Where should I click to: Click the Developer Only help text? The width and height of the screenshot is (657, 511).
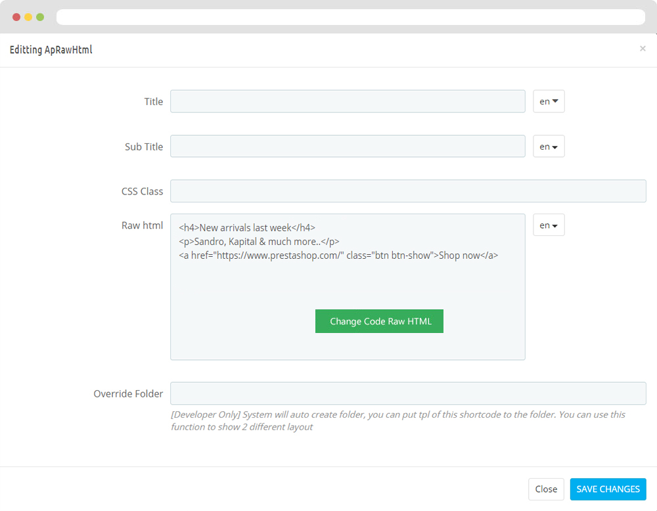click(397, 420)
